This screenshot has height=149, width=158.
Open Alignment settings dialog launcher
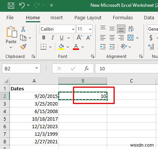[141, 56]
